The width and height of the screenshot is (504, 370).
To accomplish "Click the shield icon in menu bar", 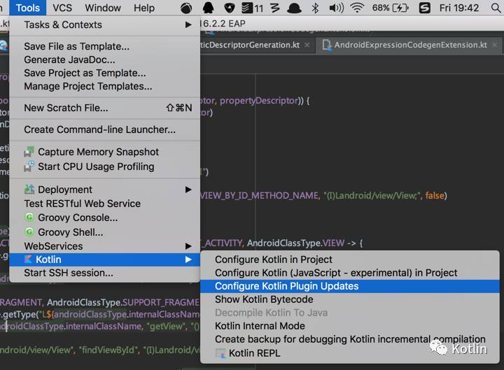I will click(229, 8).
